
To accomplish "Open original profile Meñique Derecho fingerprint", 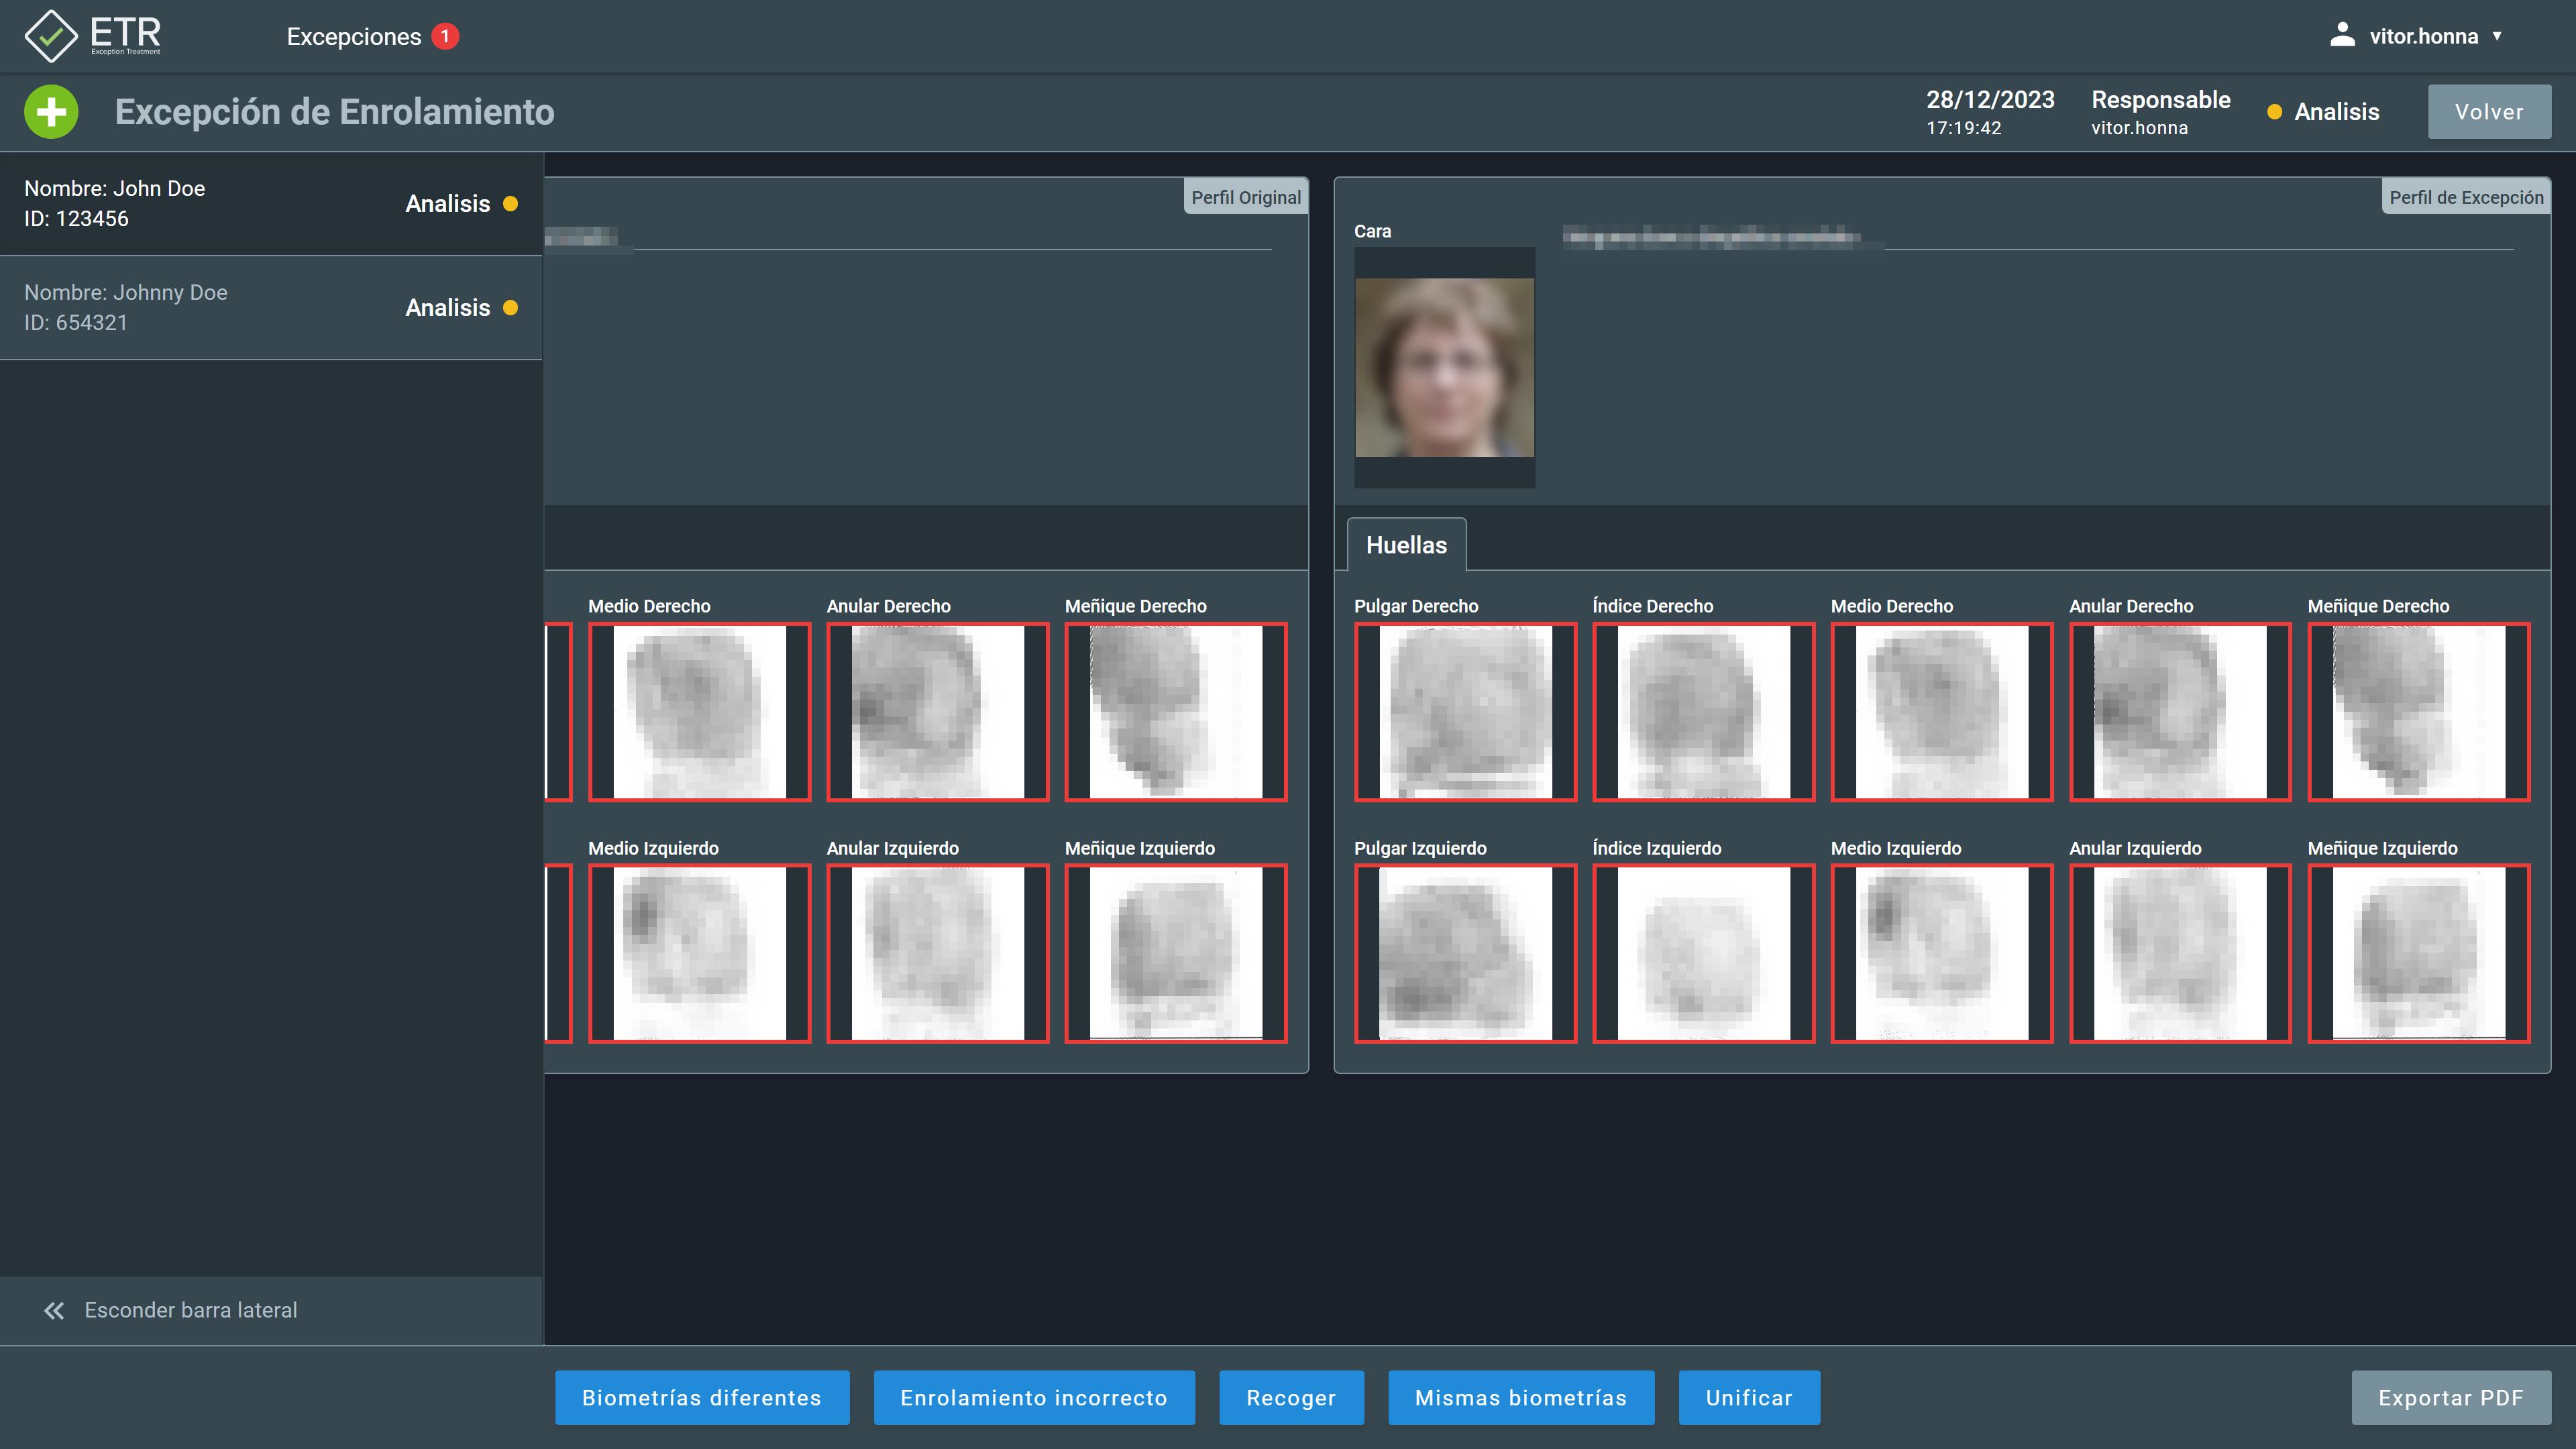I will coord(1175,711).
